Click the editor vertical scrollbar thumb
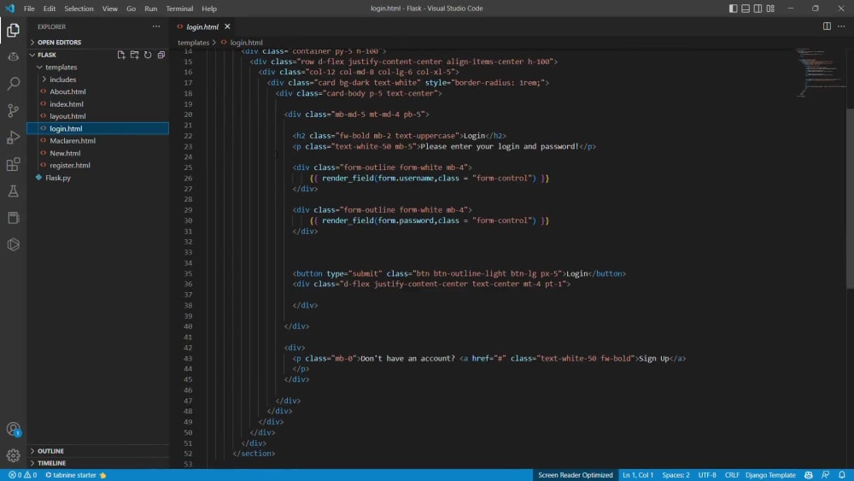854x481 pixels. point(850,199)
